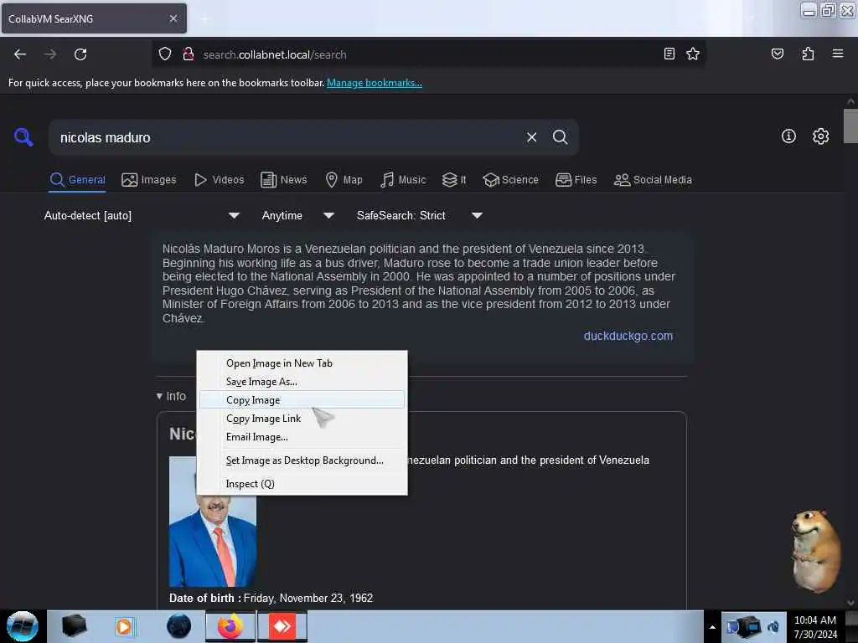Toggle reader view icon in address bar
The height and width of the screenshot is (643, 858).
(x=669, y=54)
